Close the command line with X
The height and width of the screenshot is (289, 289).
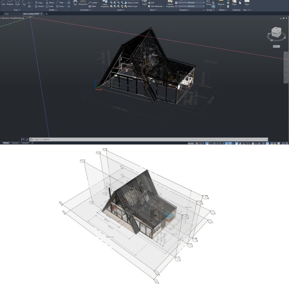tap(24, 139)
